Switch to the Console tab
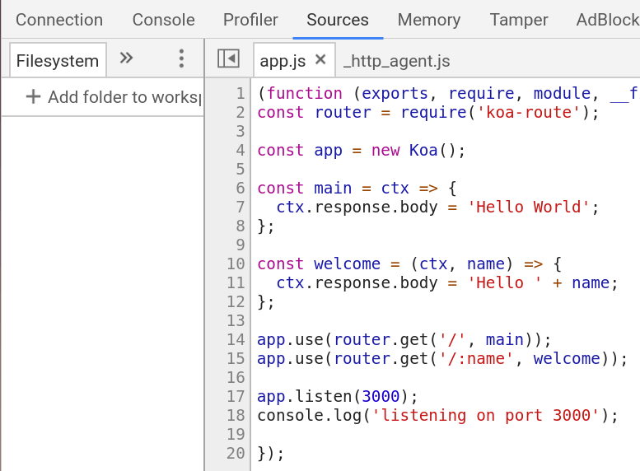This screenshot has height=471, width=640. 164,20
